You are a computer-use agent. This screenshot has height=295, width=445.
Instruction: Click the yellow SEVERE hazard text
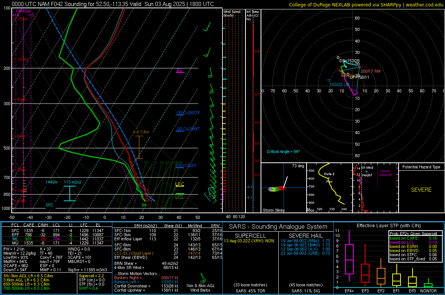pos(421,190)
